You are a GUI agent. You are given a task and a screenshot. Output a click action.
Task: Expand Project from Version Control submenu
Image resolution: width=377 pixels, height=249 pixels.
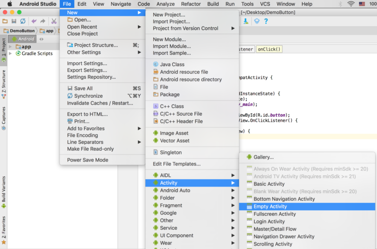click(x=192, y=28)
